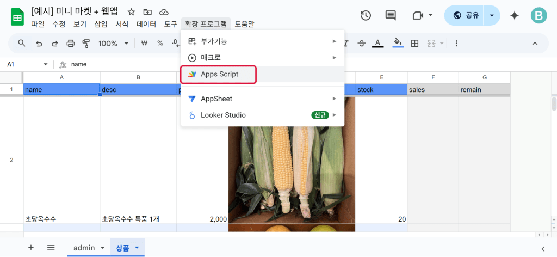Collapse the toolbar with chevron arrow

click(535, 44)
